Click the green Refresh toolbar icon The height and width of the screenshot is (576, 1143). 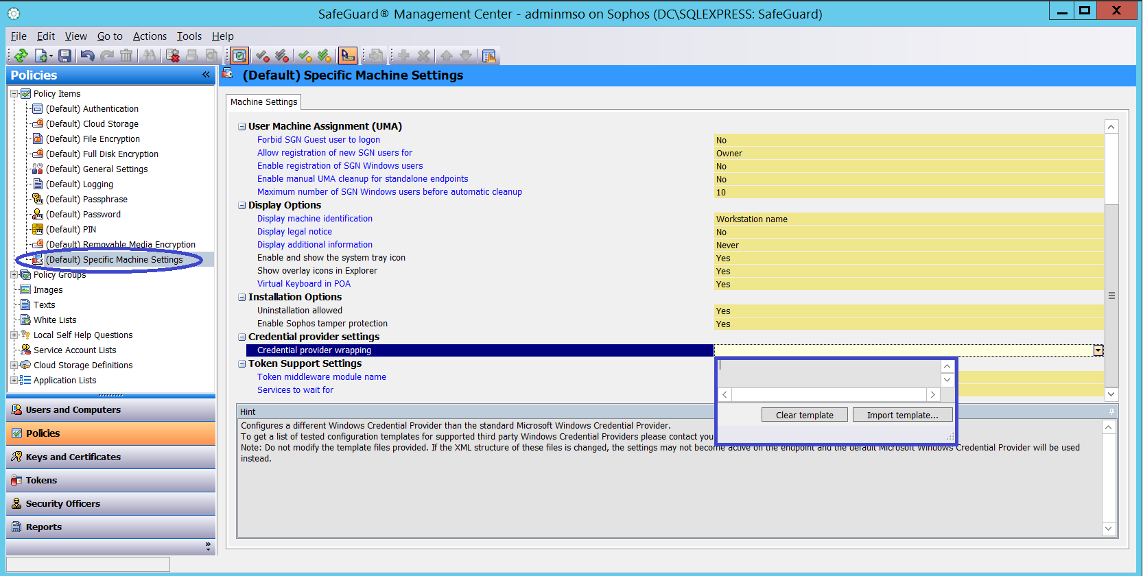click(21, 56)
